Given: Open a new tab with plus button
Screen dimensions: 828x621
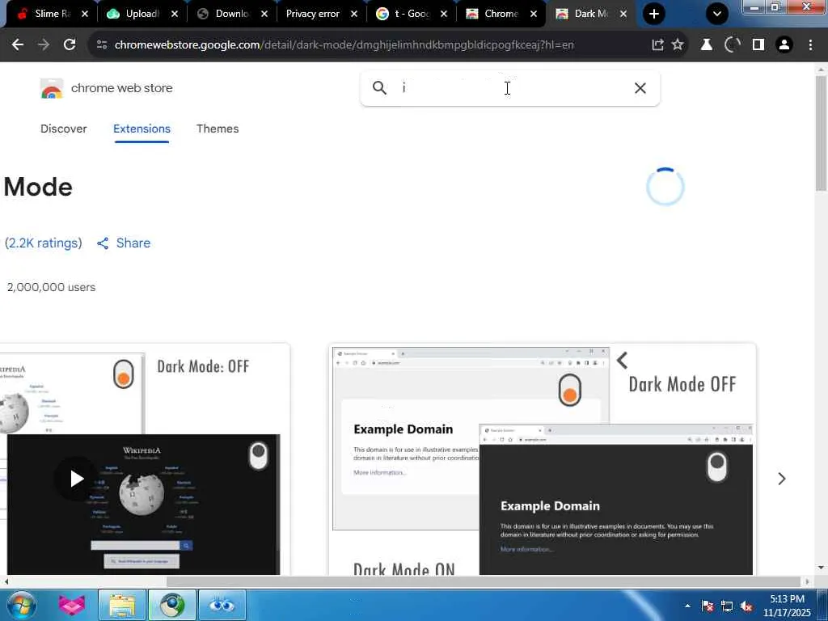Looking at the screenshot, I should click(653, 14).
